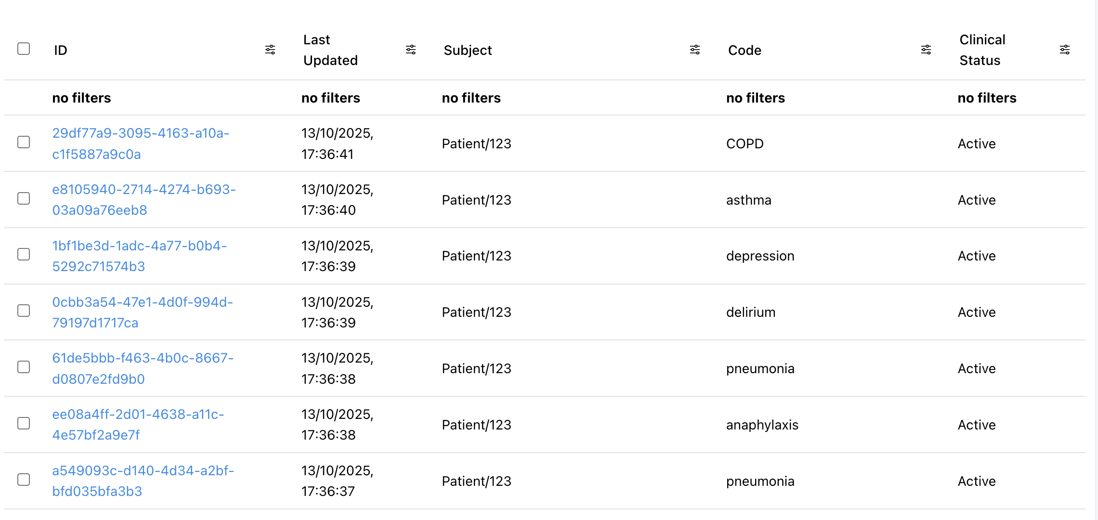
Task: Click the Subject column header
Action: click(x=468, y=50)
